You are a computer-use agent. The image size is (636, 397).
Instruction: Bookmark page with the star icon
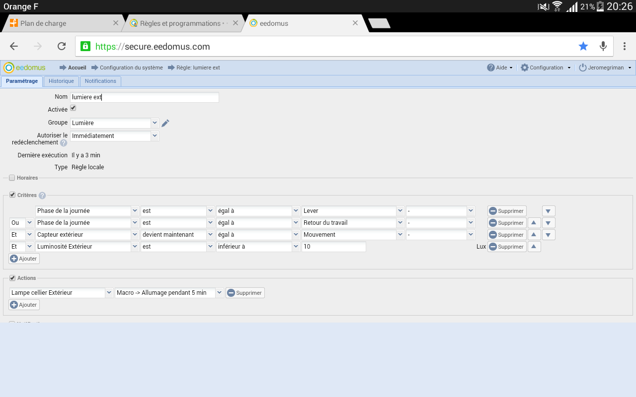click(x=583, y=46)
